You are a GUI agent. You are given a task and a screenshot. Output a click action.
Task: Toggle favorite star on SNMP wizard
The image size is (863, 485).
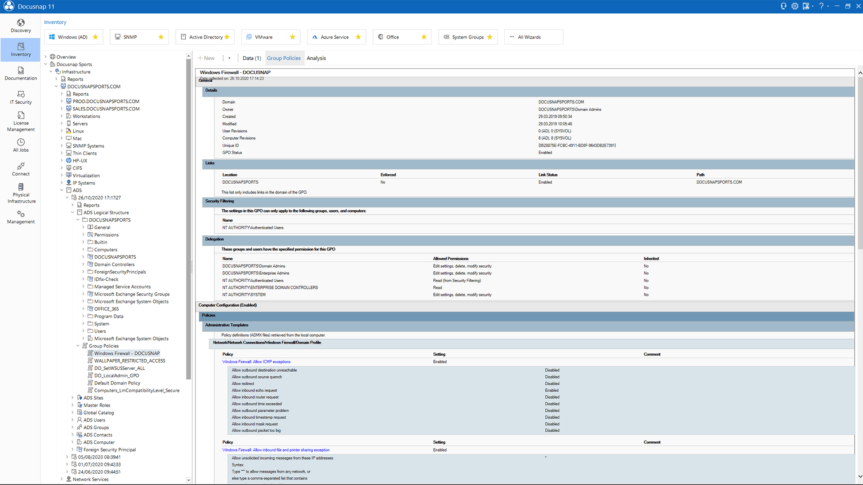[x=161, y=37]
